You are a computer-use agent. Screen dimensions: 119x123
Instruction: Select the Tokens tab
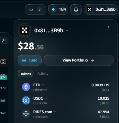(x=26, y=74)
